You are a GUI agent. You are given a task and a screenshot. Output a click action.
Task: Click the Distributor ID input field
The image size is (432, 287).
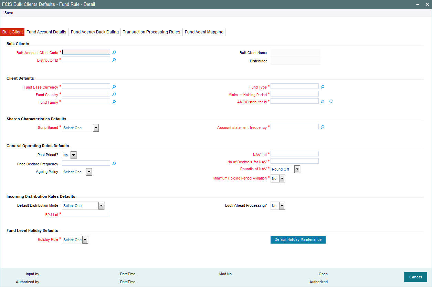[86, 59]
